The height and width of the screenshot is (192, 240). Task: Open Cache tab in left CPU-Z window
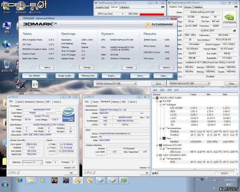pyautogui.click(x=19, y=102)
